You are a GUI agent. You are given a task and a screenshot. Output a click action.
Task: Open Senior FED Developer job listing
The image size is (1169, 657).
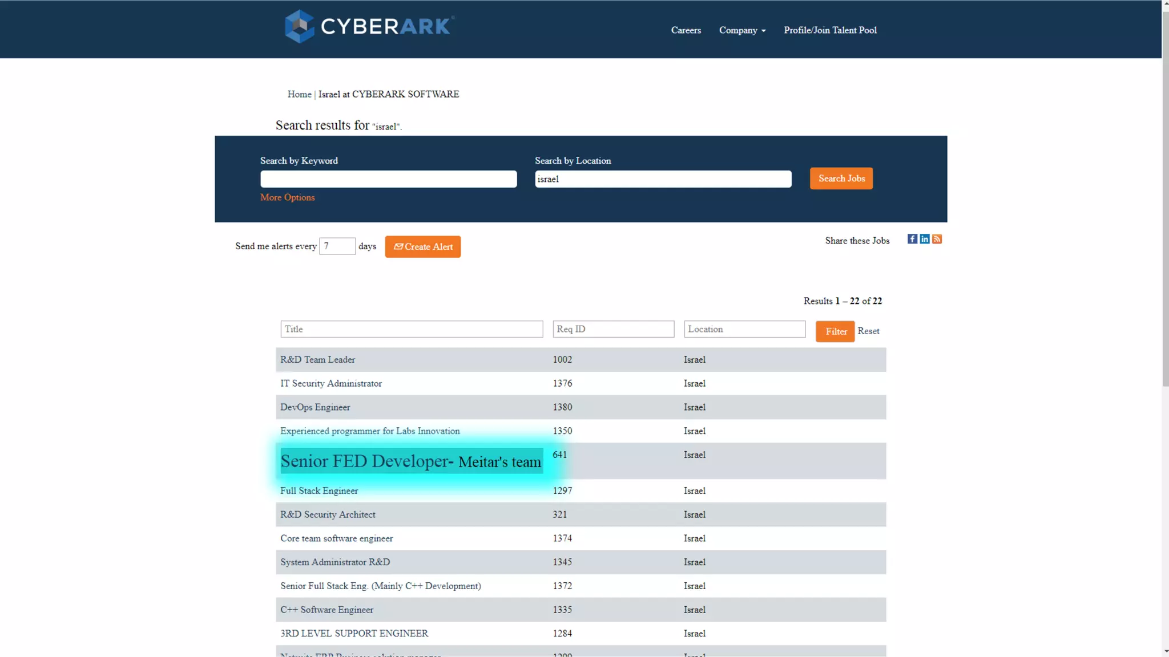click(x=410, y=461)
